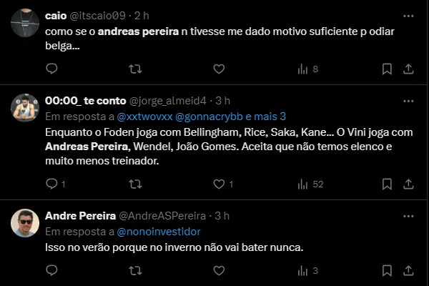
Task: Open Andre Pereira's profile picture
Action: [25, 223]
